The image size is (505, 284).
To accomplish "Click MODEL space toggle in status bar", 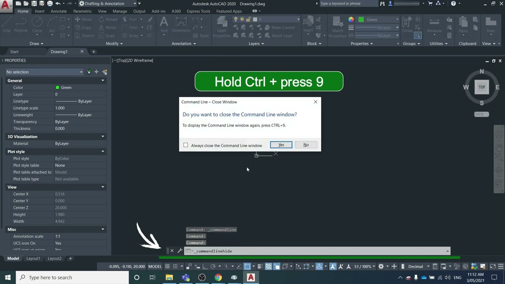I will click(x=155, y=267).
